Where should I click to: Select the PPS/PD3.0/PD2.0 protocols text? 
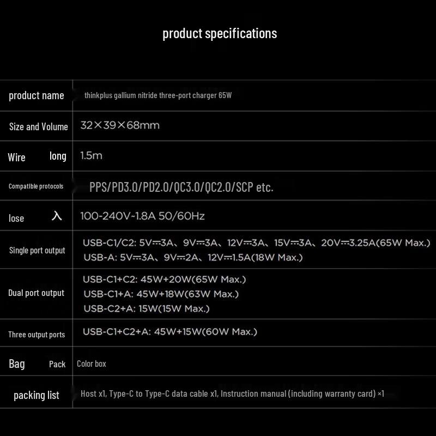[181, 187]
